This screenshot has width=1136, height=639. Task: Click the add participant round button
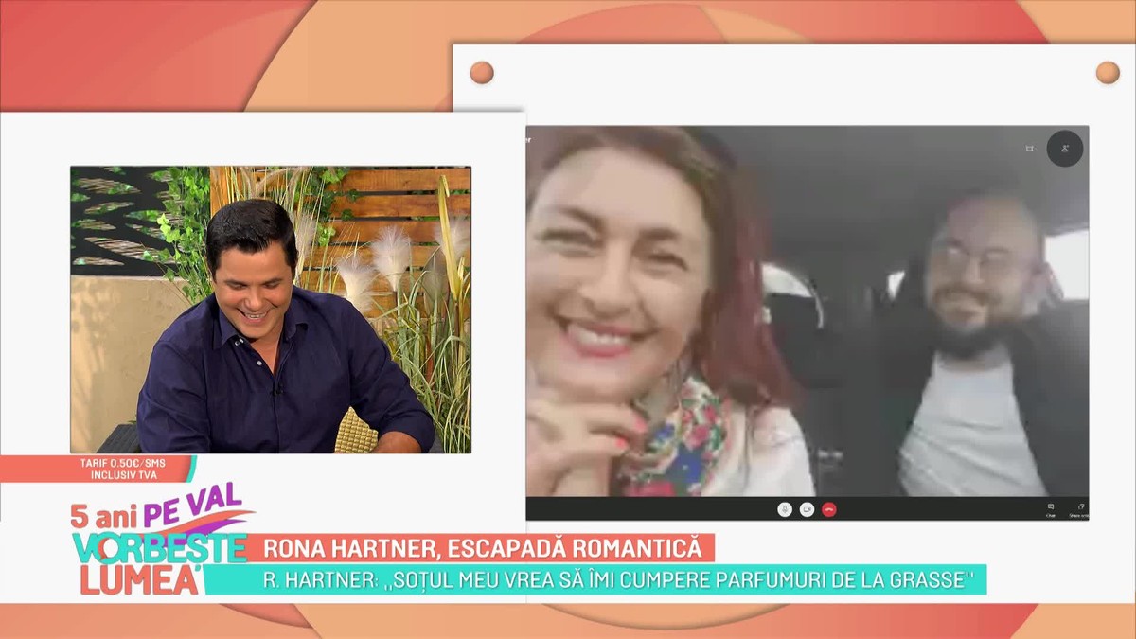pos(1065,149)
